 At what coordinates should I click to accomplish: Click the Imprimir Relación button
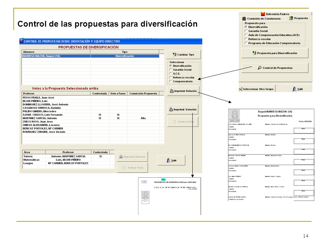click(183, 91)
